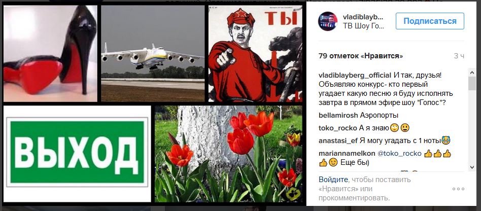Click the high heel shoe image

tap(50, 53)
